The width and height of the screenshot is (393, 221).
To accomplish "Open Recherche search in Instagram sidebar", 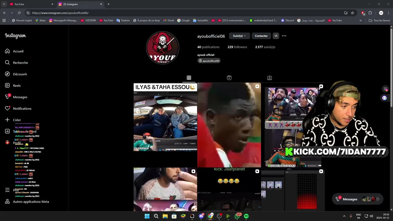I will [16, 63].
